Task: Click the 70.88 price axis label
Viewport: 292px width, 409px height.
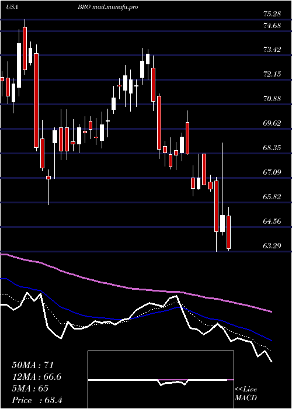Action: pos(272,99)
